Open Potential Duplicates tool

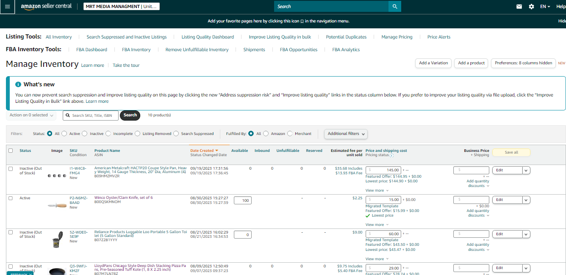[x=346, y=37]
